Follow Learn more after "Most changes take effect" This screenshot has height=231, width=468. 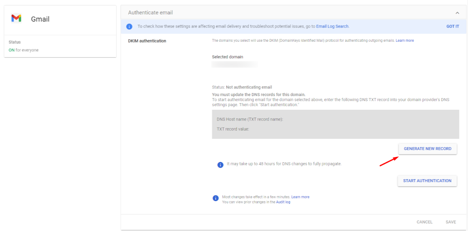point(300,197)
